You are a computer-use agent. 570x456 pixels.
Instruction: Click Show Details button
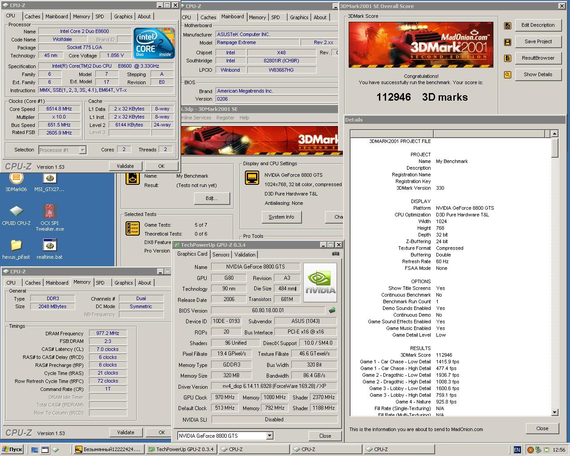(x=538, y=75)
